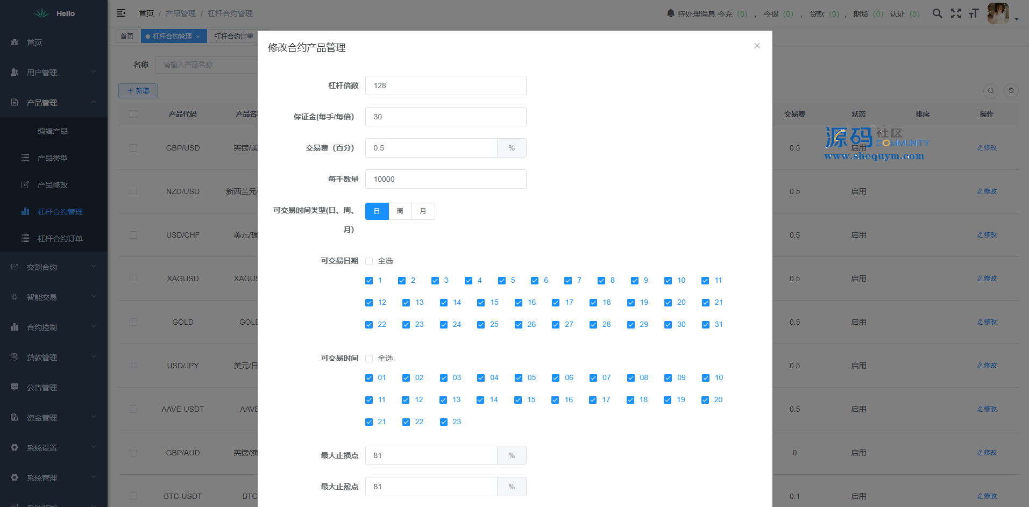
Task: Switch to 杠杆合约订单 page tab
Action: 233,36
